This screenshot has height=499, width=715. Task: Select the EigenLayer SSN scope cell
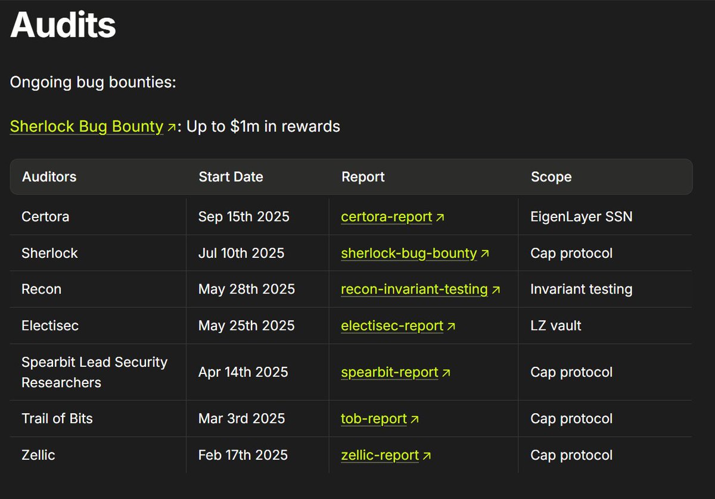coord(581,217)
